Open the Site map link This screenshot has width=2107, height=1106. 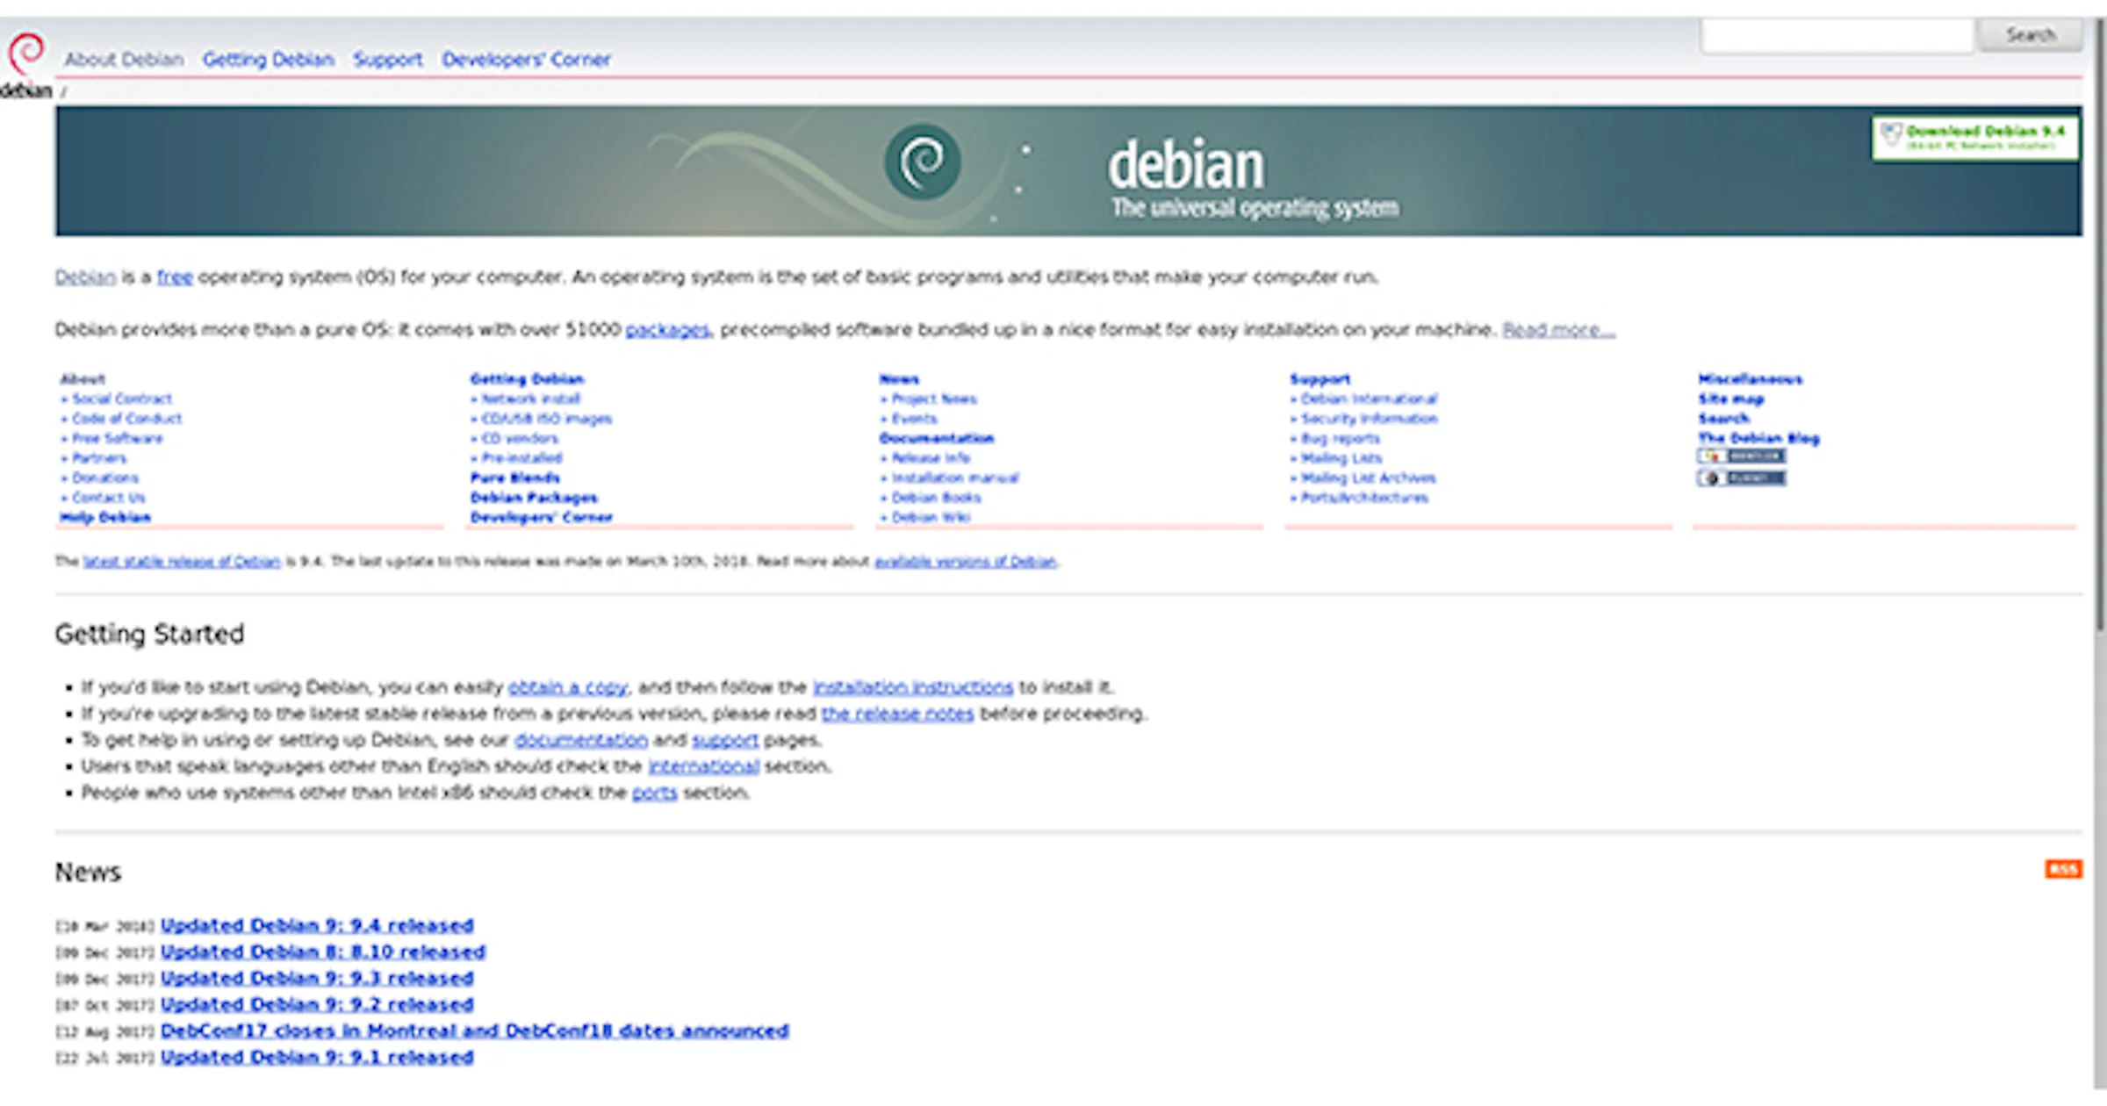tap(1730, 399)
